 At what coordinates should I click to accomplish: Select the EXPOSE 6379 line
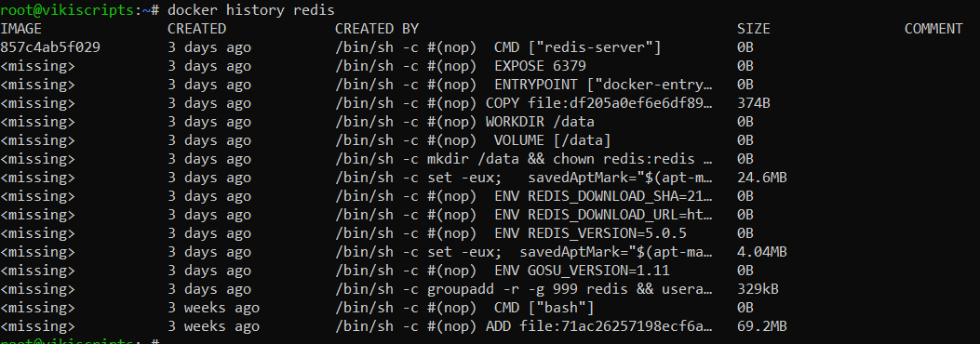click(x=460, y=66)
